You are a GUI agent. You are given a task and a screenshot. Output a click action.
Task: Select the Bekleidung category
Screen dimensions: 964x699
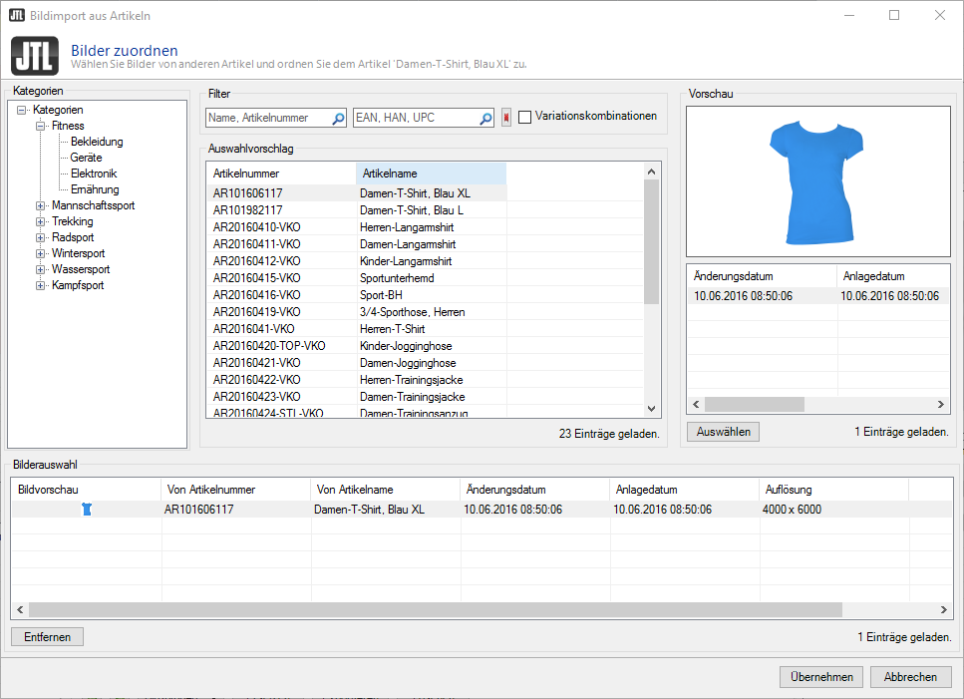(95, 142)
